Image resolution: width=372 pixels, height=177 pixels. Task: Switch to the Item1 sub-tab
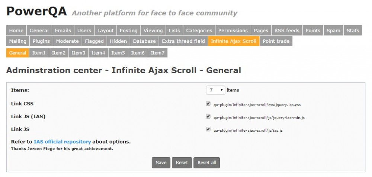click(39, 53)
